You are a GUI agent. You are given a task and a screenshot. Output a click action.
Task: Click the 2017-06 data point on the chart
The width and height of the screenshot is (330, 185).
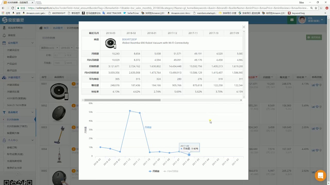(189, 155)
